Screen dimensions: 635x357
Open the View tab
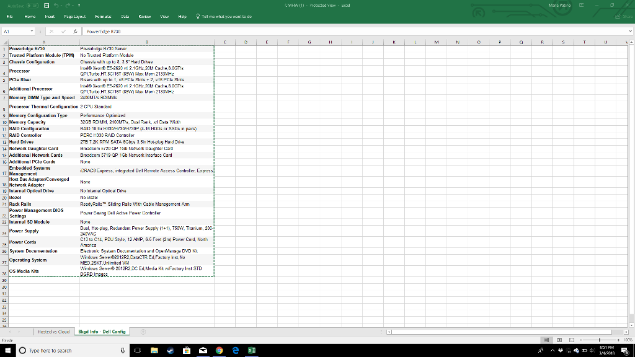tap(164, 17)
